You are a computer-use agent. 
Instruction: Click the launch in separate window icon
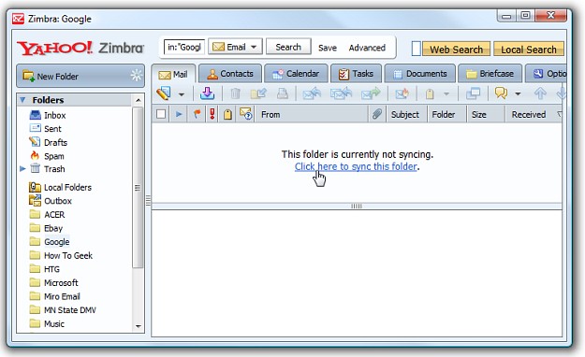click(x=473, y=93)
